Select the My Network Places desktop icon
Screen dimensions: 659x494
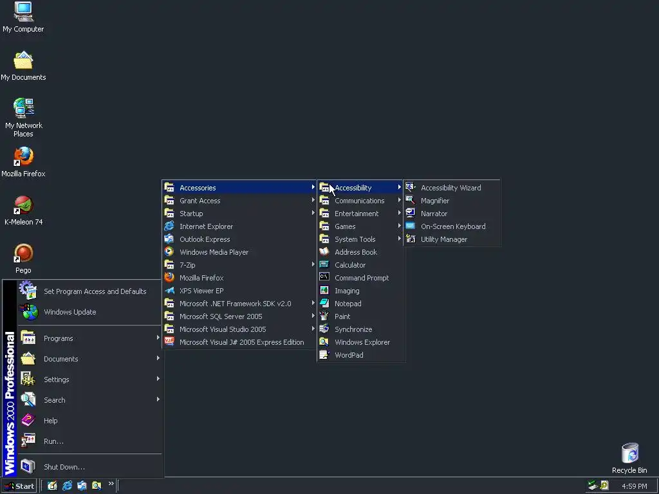point(23,118)
